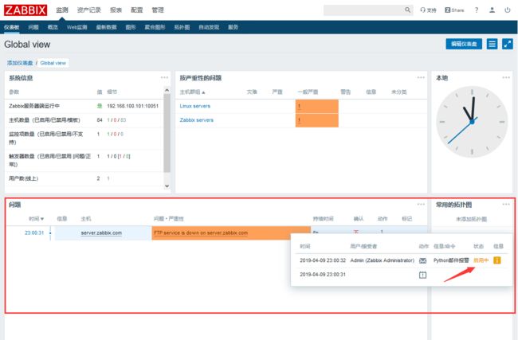The image size is (518, 340).
Task: Click the analog clock widget
Action: [x=472, y=122]
